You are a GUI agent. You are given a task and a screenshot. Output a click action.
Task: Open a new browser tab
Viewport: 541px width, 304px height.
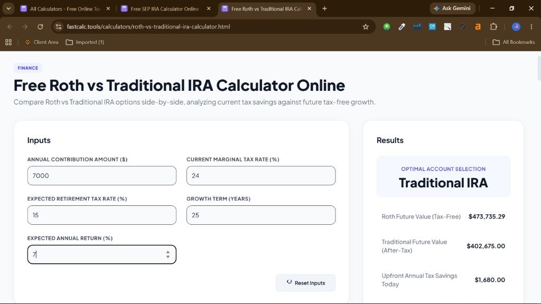tap(324, 8)
